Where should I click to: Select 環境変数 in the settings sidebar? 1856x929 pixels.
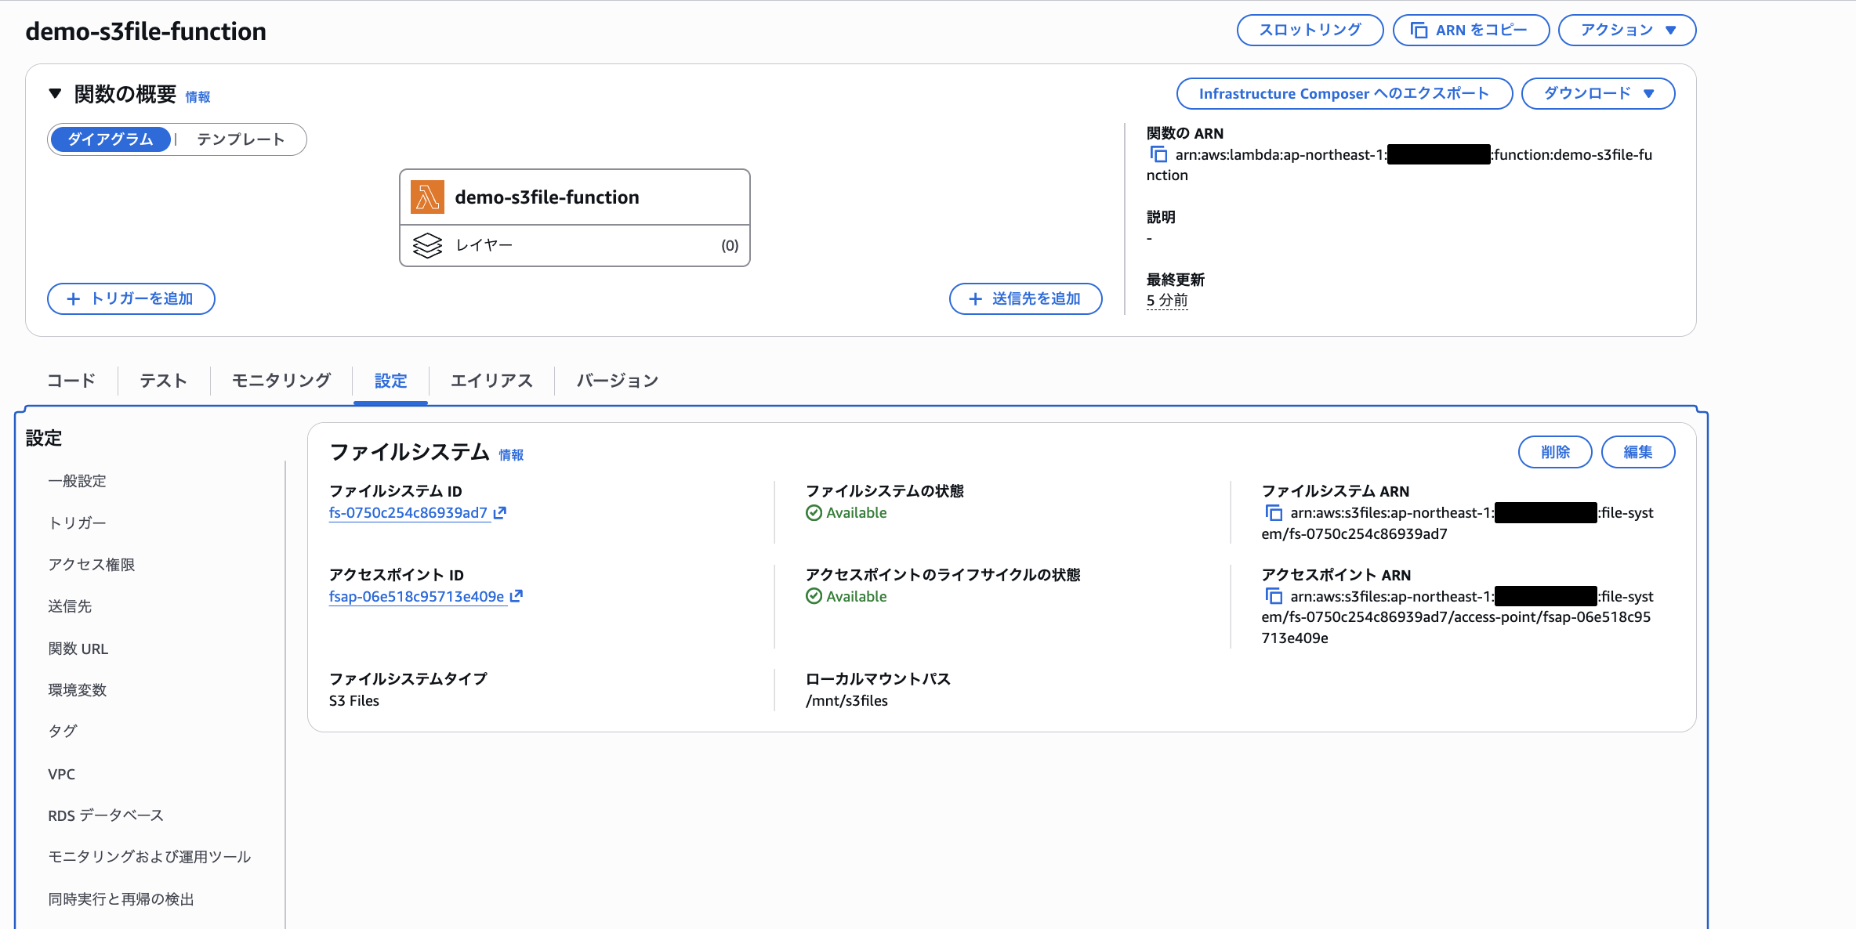point(76,689)
